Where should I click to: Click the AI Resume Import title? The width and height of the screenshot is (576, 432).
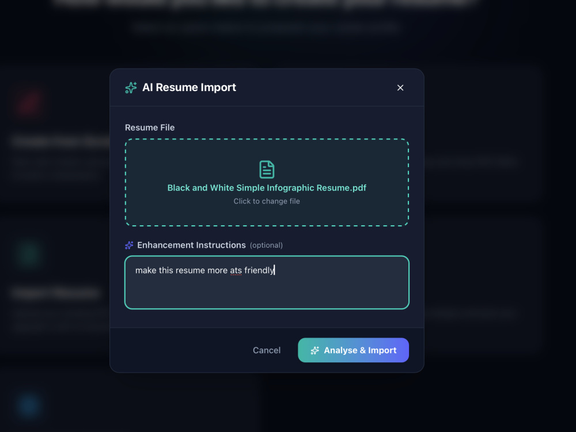pyautogui.click(x=189, y=88)
